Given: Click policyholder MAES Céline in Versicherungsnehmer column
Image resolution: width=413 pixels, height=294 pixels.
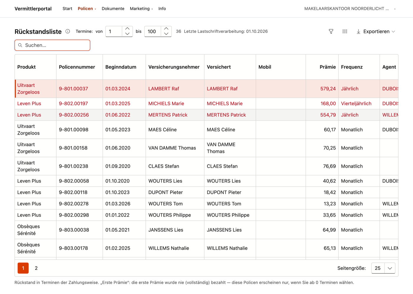Looking at the screenshot, I should pyautogui.click(x=163, y=130).
